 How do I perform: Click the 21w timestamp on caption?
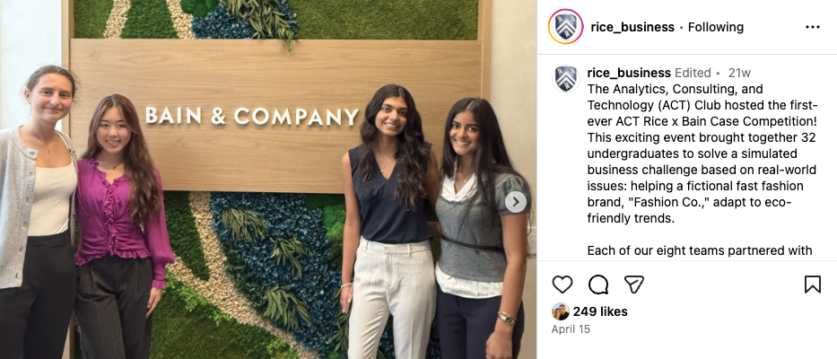click(x=739, y=73)
